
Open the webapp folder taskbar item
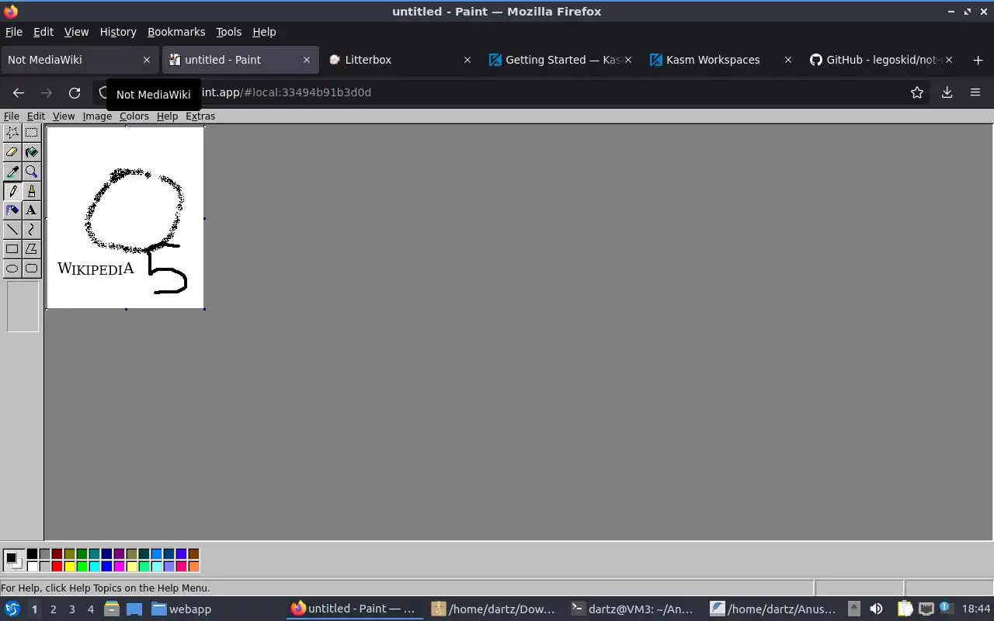(x=182, y=609)
